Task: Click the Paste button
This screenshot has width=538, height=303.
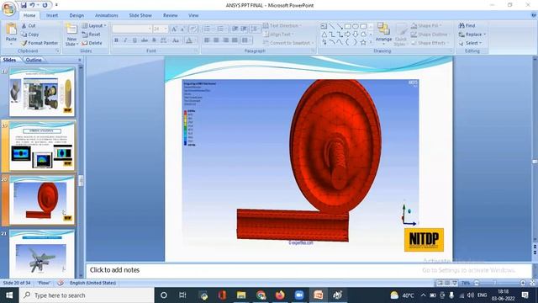Action: click(x=11, y=34)
